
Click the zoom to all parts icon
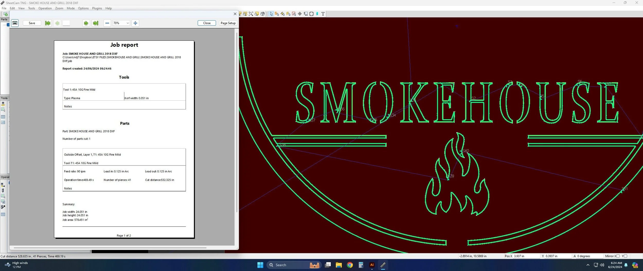(x=245, y=14)
